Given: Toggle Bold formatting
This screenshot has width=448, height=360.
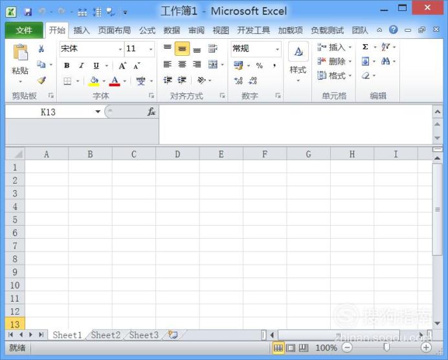Looking at the screenshot, I should click(67, 66).
